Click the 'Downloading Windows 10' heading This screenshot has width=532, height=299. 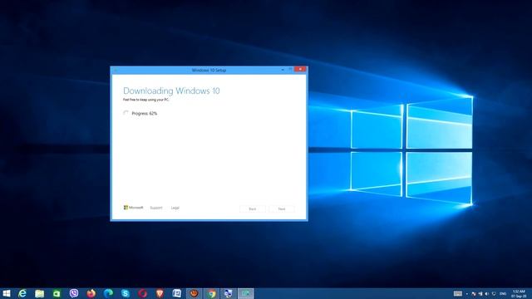click(x=171, y=91)
